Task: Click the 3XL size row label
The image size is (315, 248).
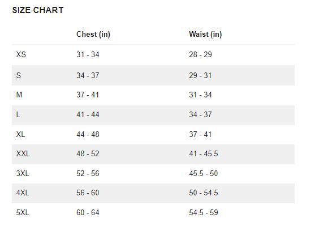Action: (23, 173)
